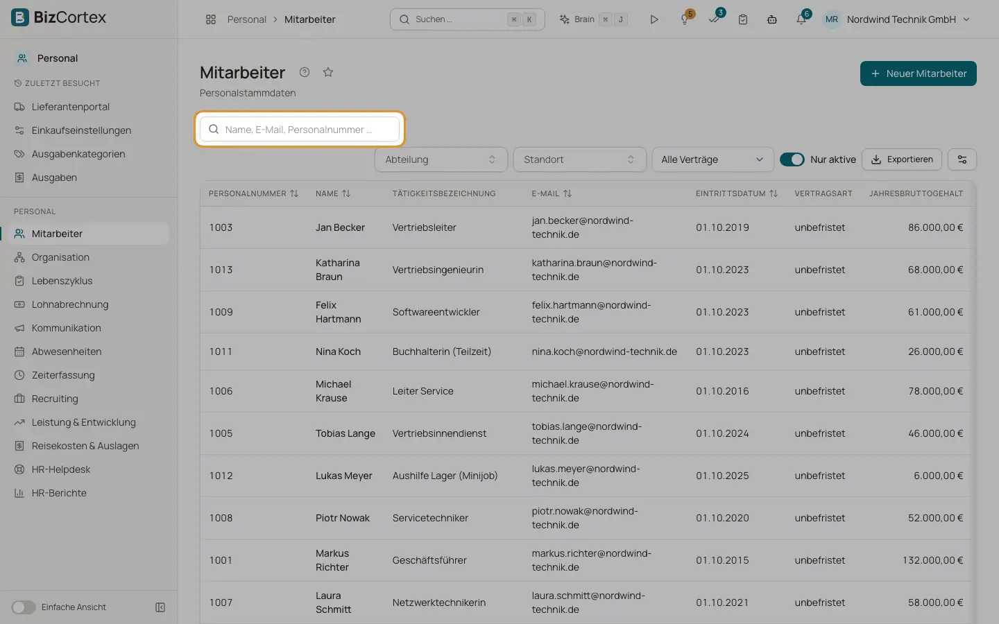The width and height of the screenshot is (999, 624).
Task: Click the BizCortex logo
Action: (x=59, y=17)
